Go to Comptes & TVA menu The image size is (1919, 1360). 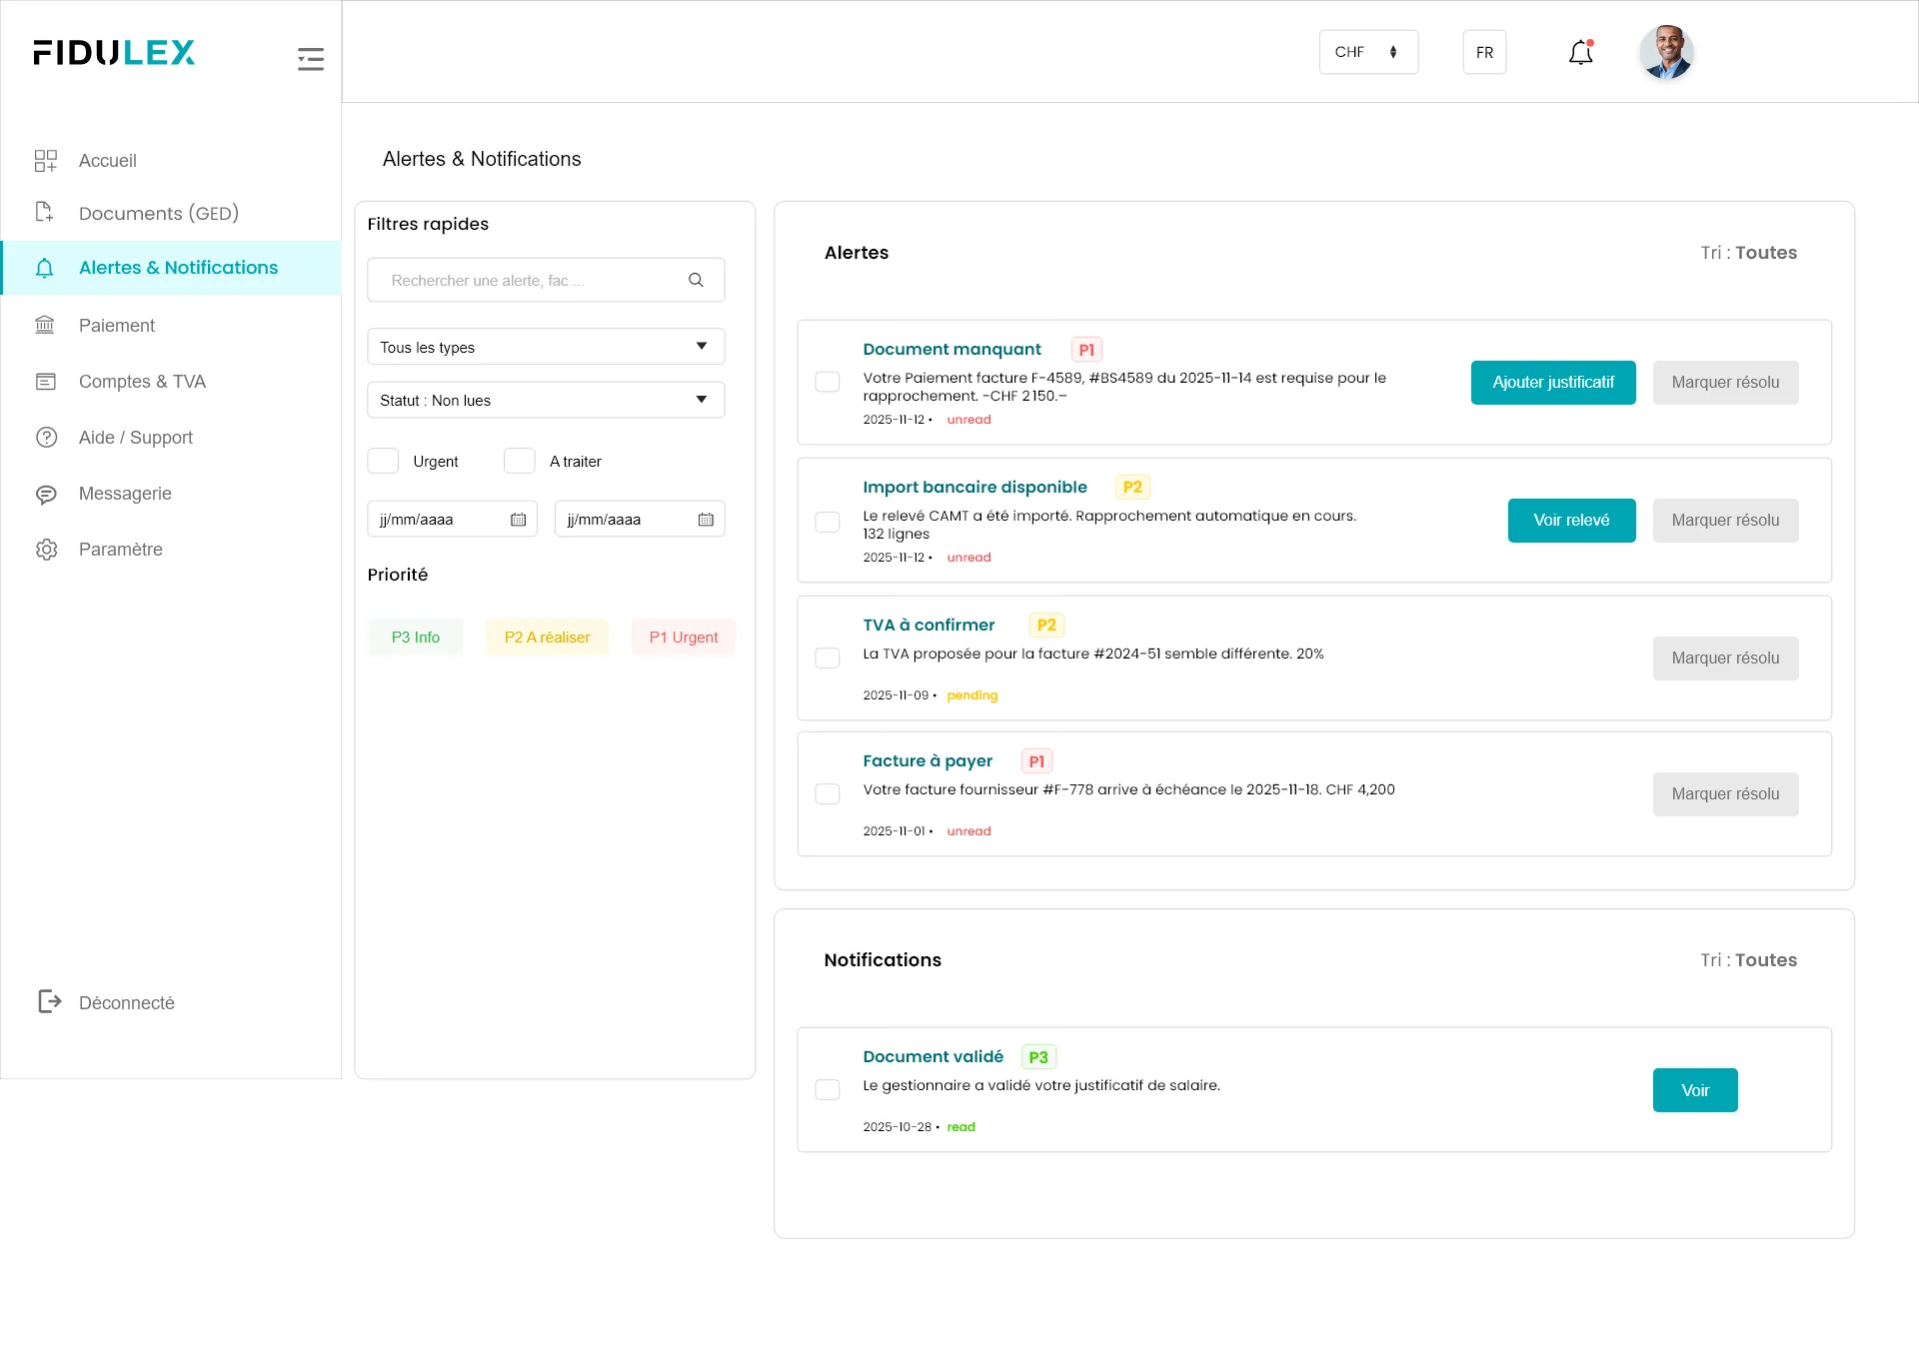point(142,382)
